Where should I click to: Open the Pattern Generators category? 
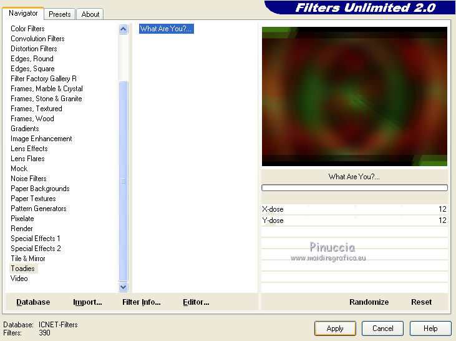tap(39, 209)
